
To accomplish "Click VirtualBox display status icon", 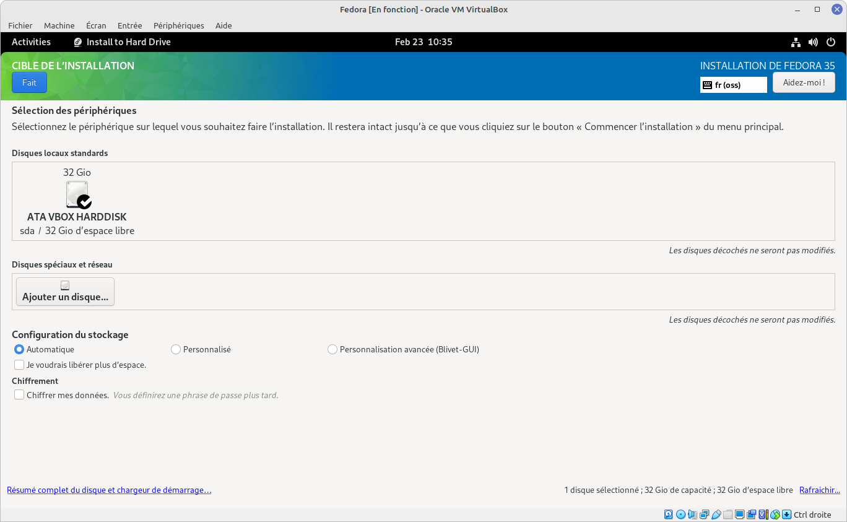I will [x=740, y=515].
